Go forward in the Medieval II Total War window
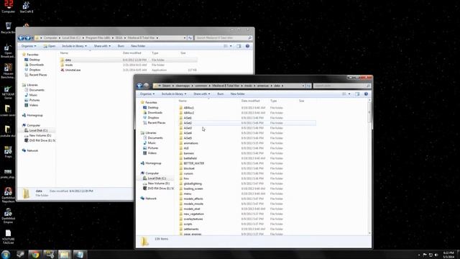460x259 pixels. 27,38
